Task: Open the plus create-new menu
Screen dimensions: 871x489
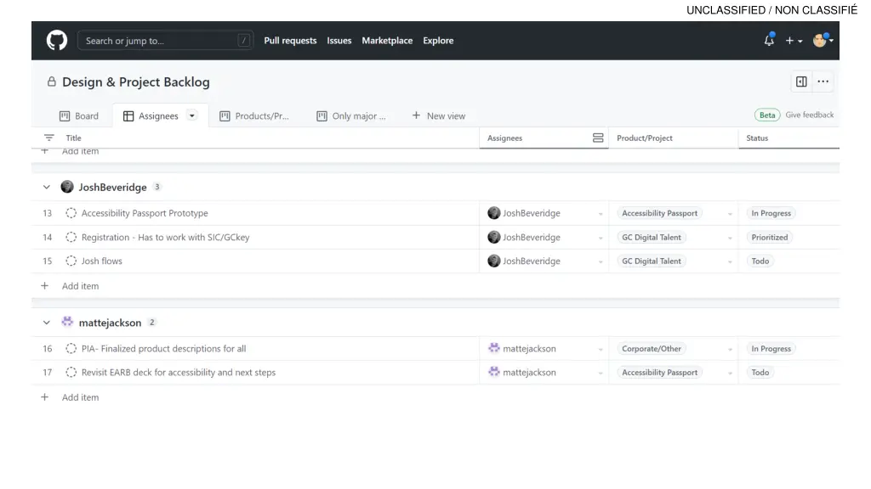Action: click(794, 41)
